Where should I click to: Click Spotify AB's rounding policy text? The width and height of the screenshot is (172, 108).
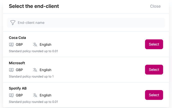tap(33, 102)
